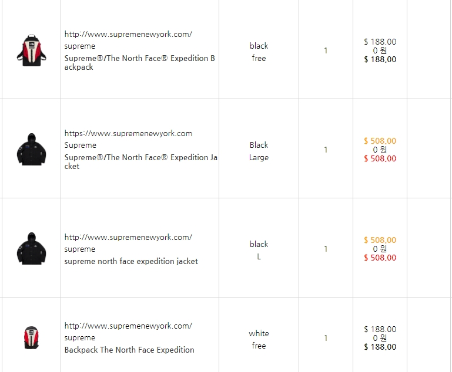
Task: Click the red and black backpack thumbnail in the first row
Action: [31, 50]
